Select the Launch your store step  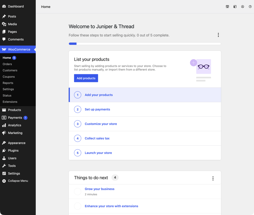pyautogui.click(x=145, y=153)
